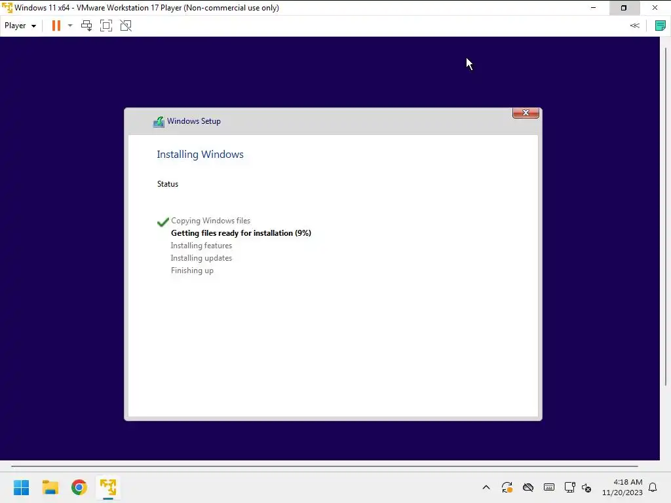
Task: Select the Installing updates line
Action: [x=201, y=258]
